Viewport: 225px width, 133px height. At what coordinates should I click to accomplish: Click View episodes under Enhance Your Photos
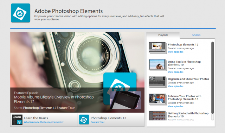click(x=175, y=106)
